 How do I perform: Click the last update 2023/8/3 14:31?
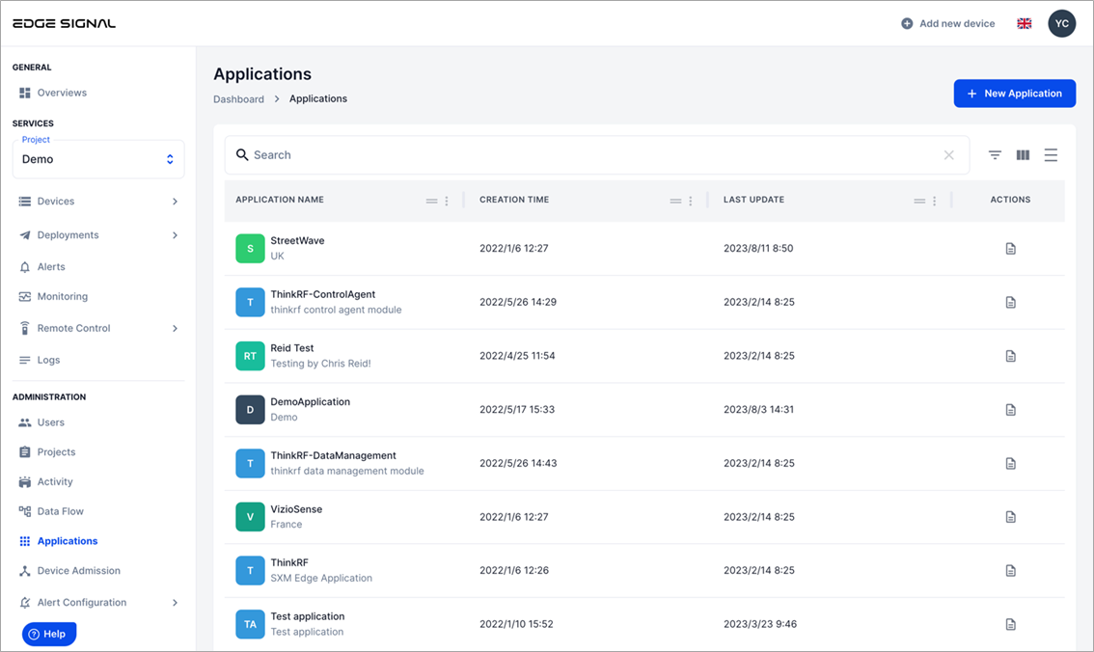(758, 409)
